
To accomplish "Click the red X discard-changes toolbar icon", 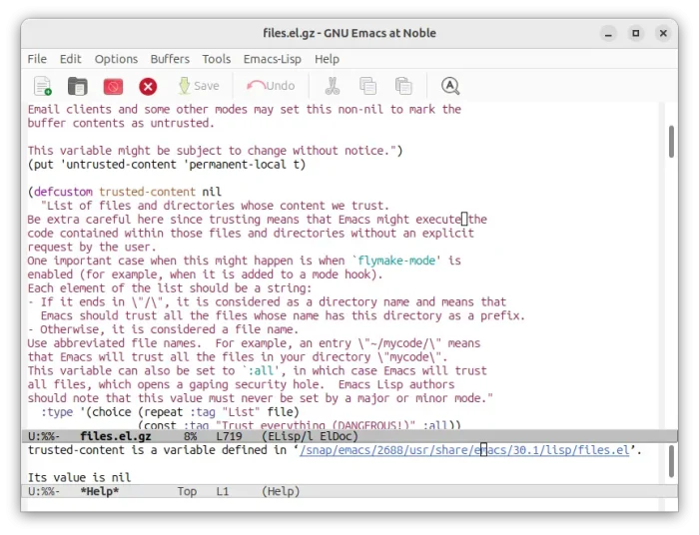I will click(148, 86).
